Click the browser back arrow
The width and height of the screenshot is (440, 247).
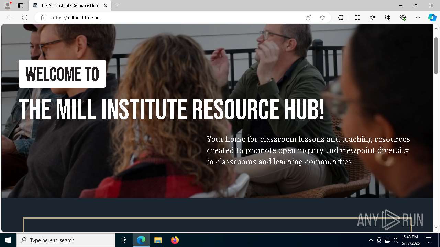(x=10, y=17)
